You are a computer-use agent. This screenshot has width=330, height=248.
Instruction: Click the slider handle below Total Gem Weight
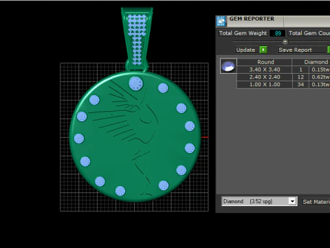pos(285,41)
